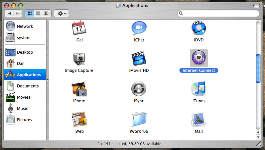Select Network in the sidebar
265x150 pixels.
click(25, 26)
